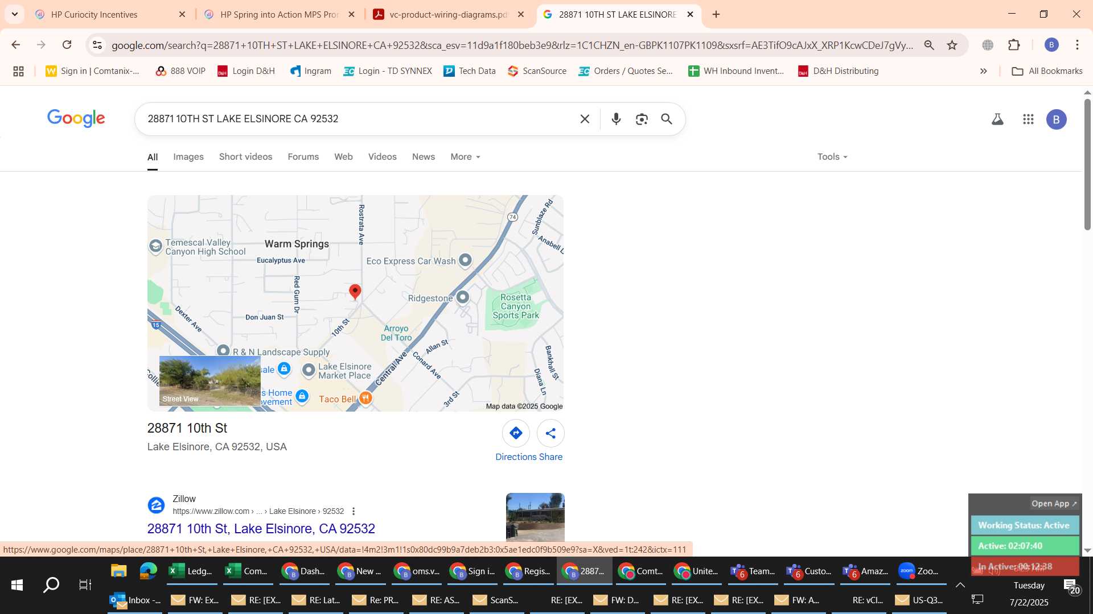Open the Login D&H bookmark
Viewport: 1093px width, 614px height.
click(x=246, y=71)
